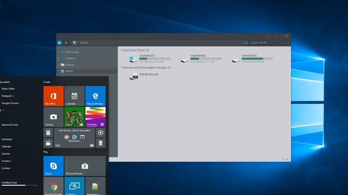Select the Local Disk (D:) drive icon
Screen dimensions: 348x195
pyautogui.click(x=184, y=60)
